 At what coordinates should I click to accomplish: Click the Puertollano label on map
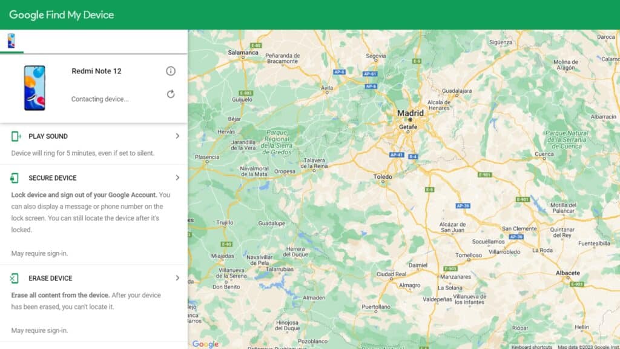[x=375, y=307]
